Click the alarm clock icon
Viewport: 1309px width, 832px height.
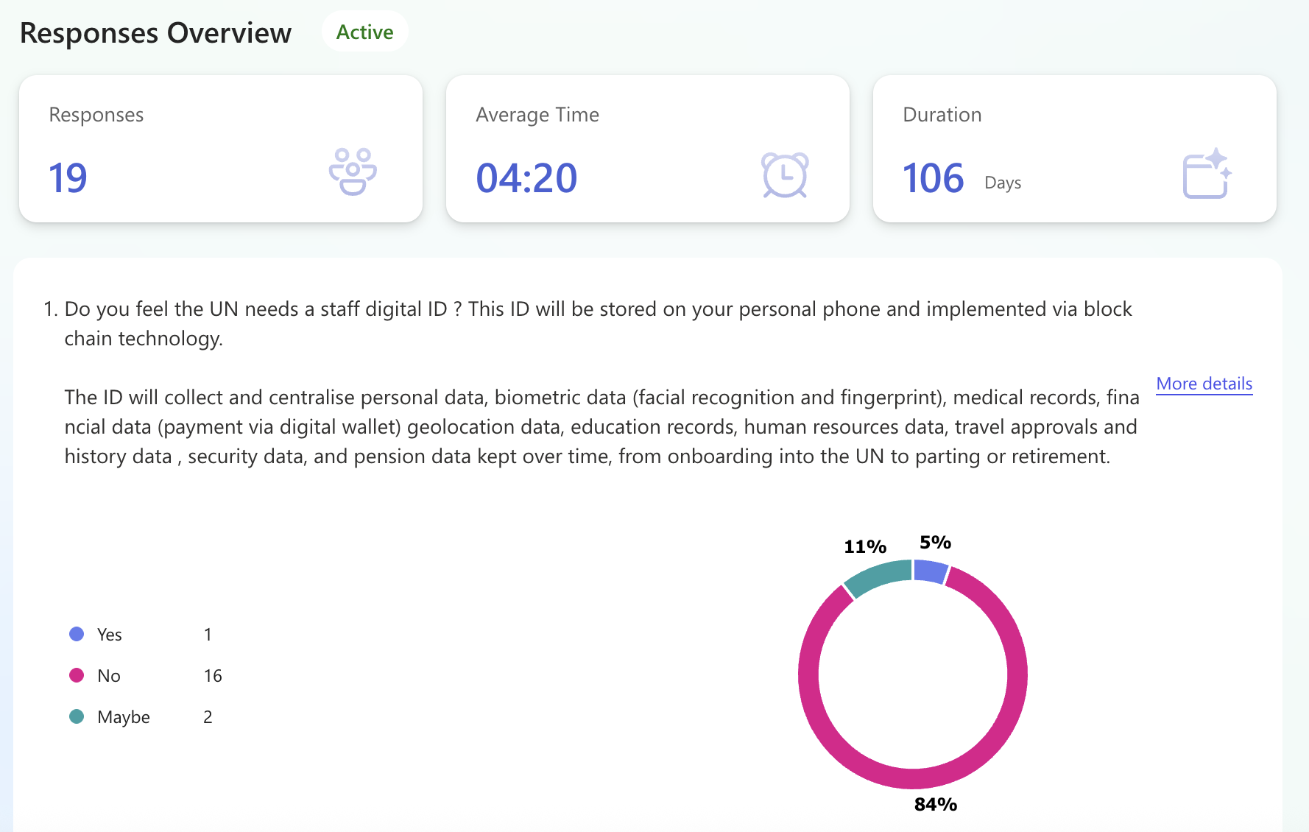785,175
